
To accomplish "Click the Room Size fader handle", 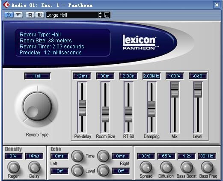I will (x=105, y=114).
